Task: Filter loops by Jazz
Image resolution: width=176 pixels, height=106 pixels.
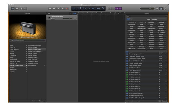Action: (151, 26)
